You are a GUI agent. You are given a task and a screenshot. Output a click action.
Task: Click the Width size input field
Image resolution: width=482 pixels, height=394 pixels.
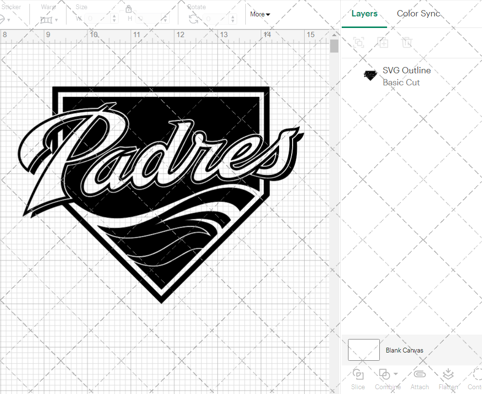click(x=97, y=19)
